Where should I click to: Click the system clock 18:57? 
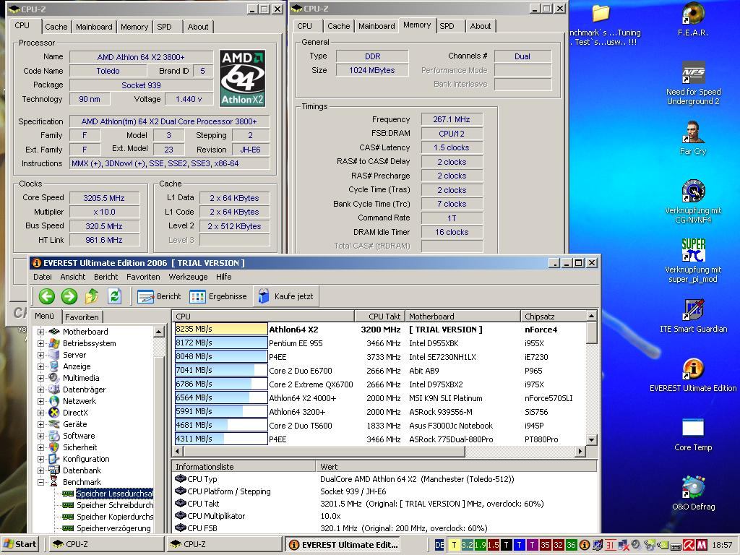point(722,545)
